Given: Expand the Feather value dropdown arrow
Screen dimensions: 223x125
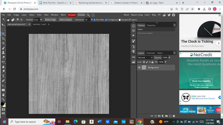Looking at the screenshot, I should coord(41,20).
